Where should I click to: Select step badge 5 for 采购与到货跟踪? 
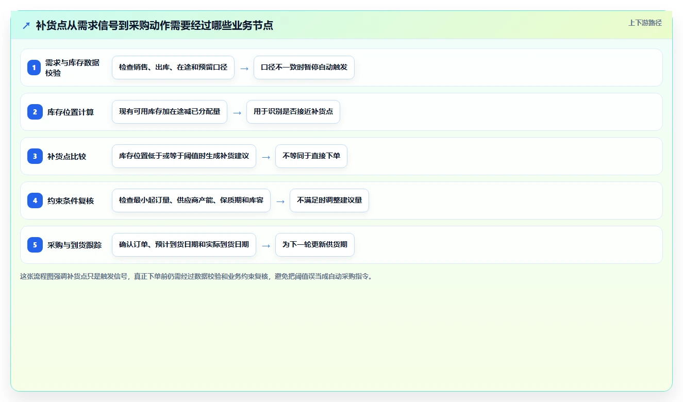(34, 245)
